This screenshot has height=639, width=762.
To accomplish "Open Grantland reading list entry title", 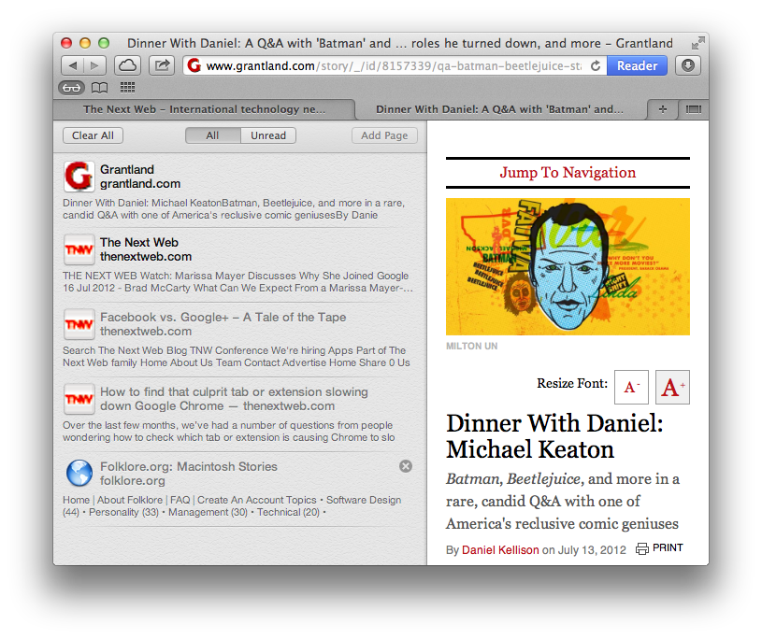I will coord(127,169).
